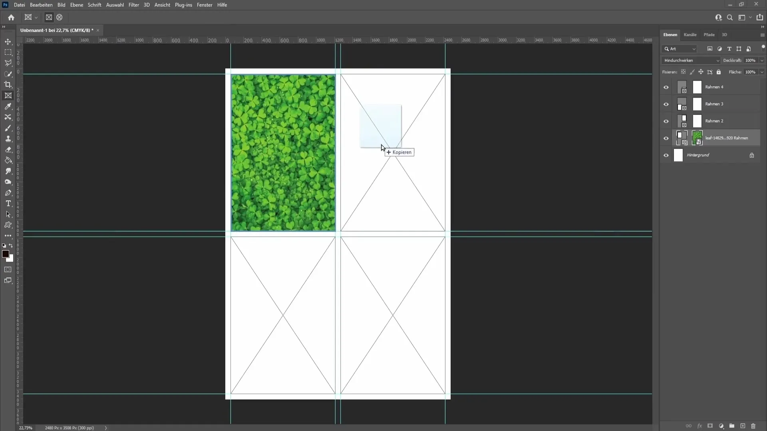Select the Brush tool
767x431 pixels.
pos(8,128)
